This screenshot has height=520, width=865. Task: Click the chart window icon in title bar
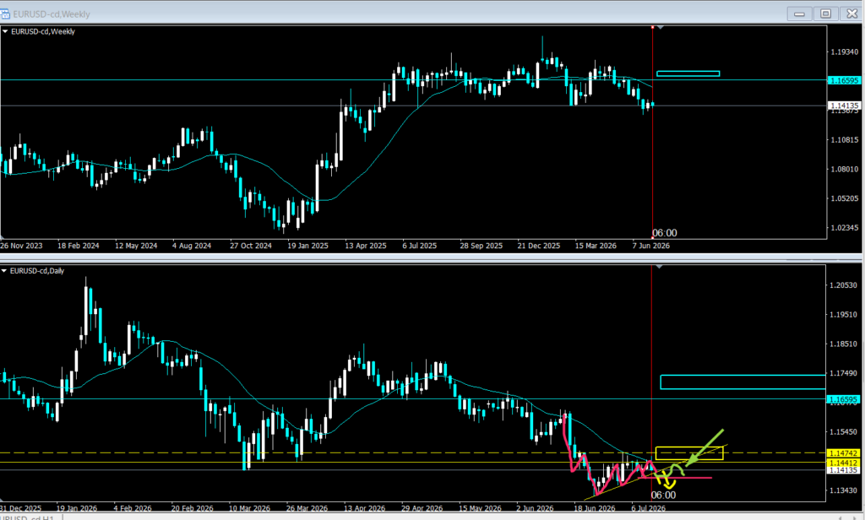coord(5,14)
